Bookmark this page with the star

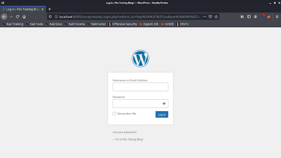point(216,17)
